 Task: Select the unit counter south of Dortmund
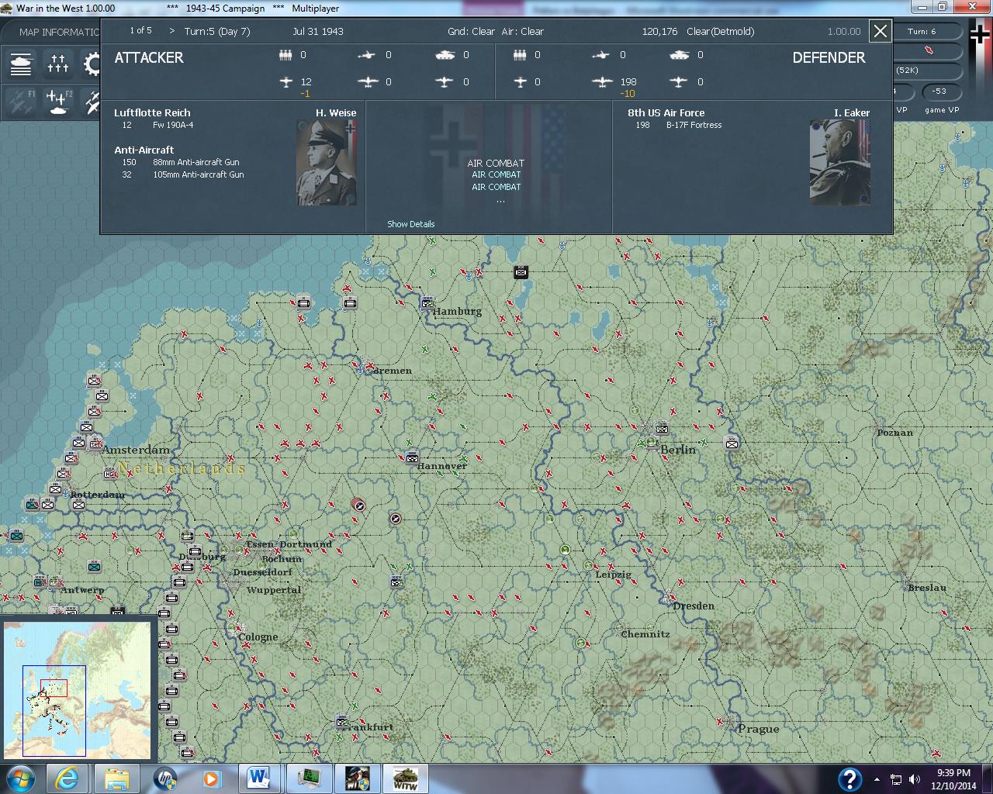tap(396, 582)
